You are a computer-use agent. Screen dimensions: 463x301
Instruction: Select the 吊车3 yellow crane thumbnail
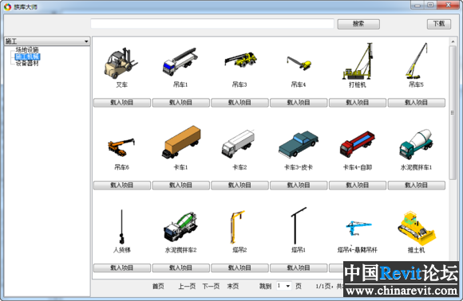(240, 59)
